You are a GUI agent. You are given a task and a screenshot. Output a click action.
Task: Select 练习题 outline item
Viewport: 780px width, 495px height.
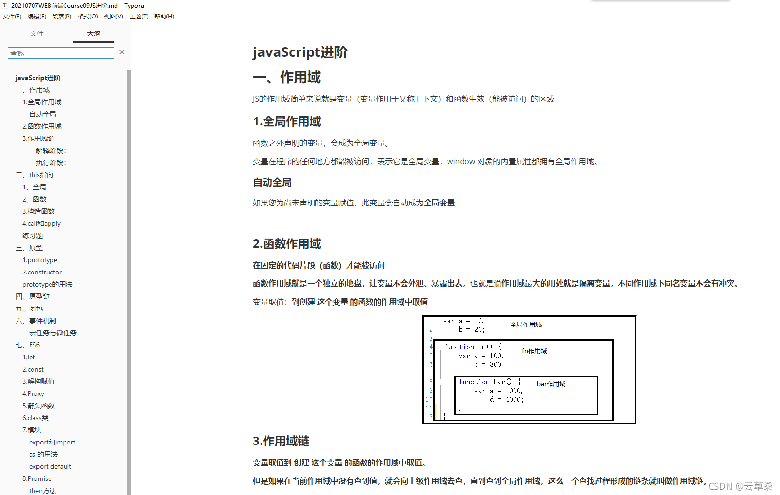click(33, 236)
